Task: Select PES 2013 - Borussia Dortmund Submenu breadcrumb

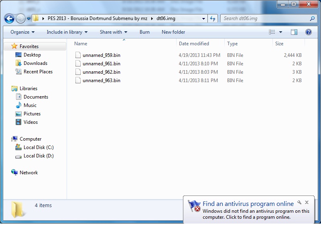Action: [x=98, y=18]
